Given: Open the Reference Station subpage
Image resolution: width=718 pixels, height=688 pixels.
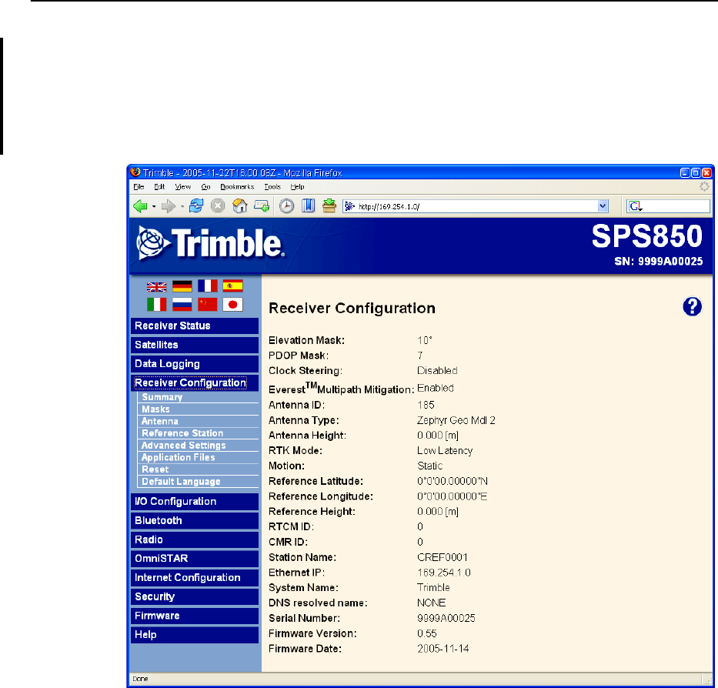Looking at the screenshot, I should (198, 433).
